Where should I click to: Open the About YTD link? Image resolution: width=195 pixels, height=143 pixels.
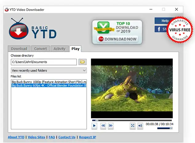16,137
